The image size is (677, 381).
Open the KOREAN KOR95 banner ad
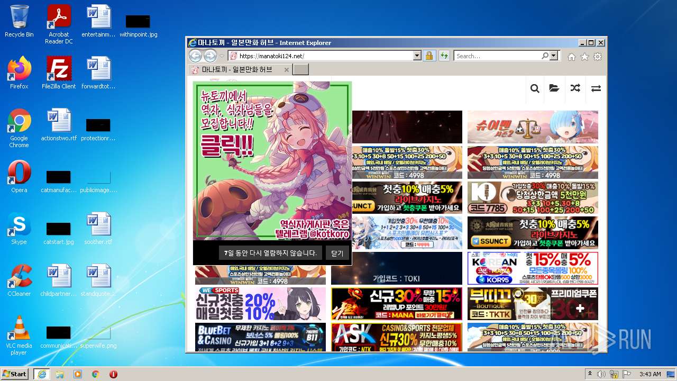pyautogui.click(x=533, y=268)
